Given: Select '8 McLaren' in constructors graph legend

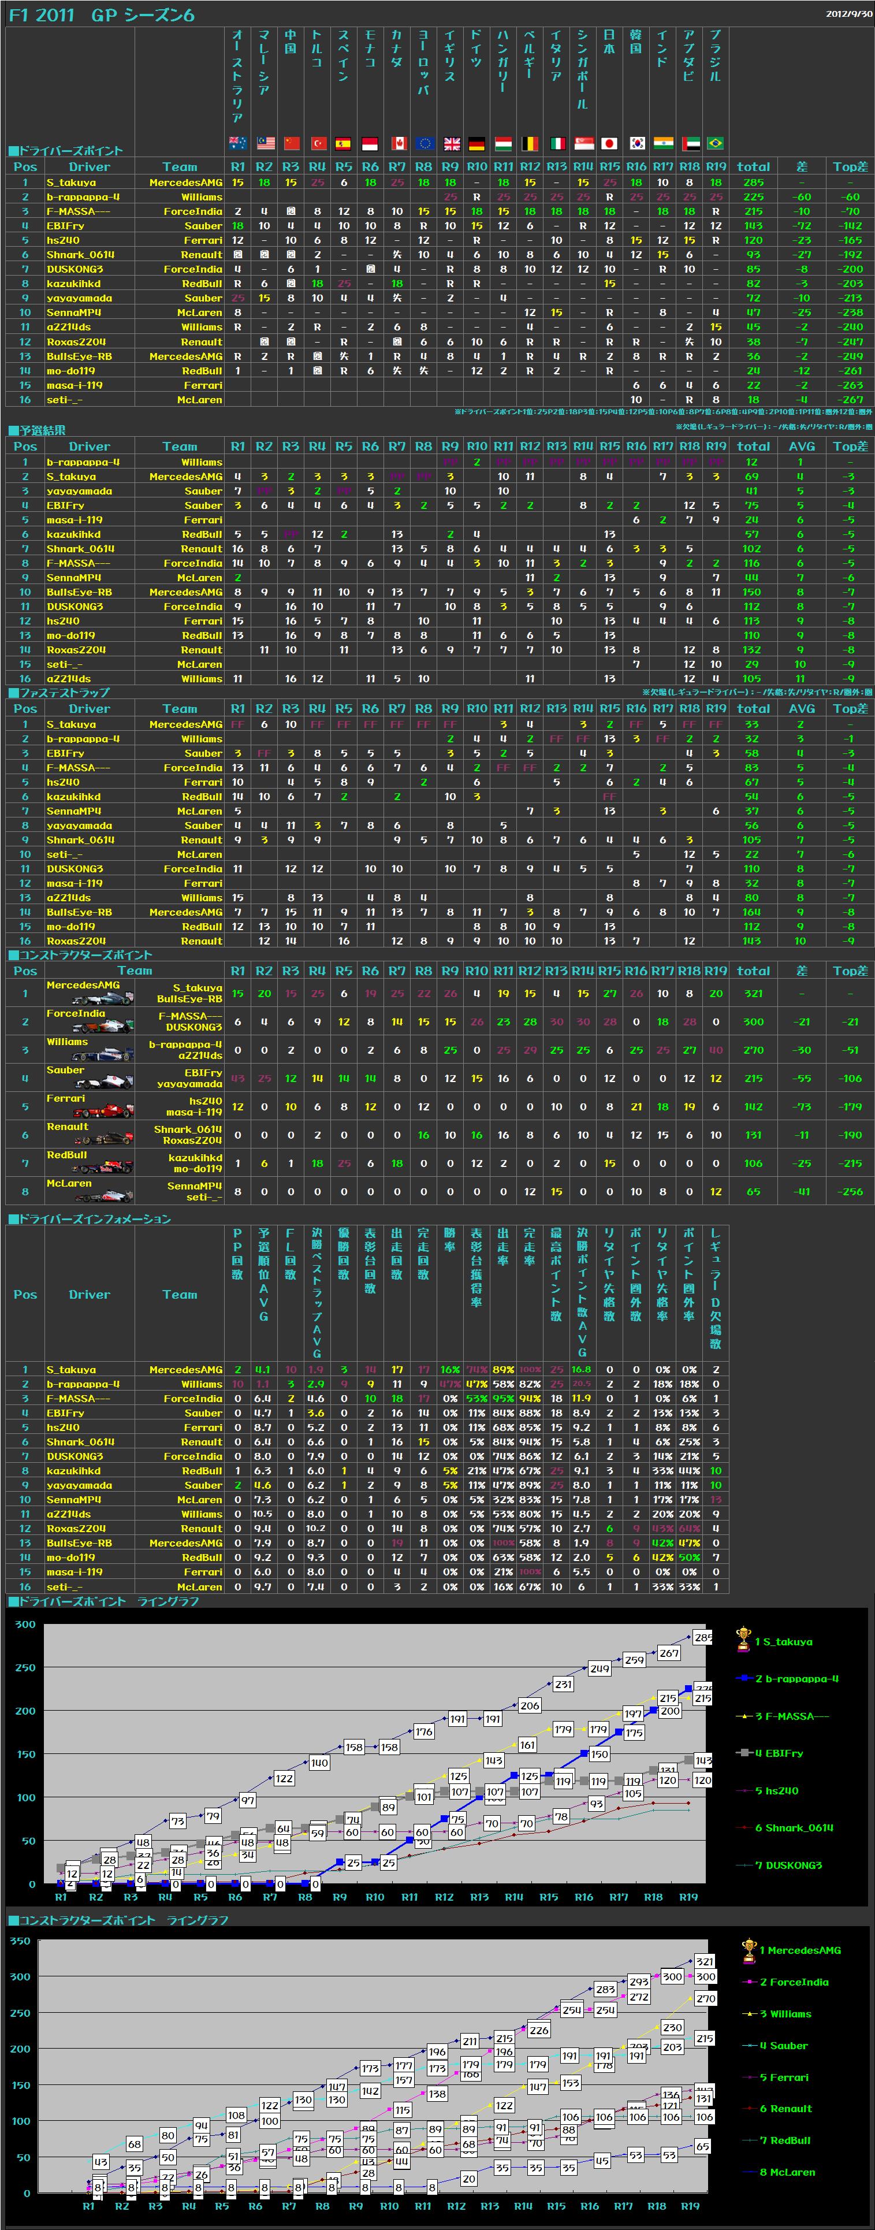Looking at the screenshot, I should point(787,2172).
